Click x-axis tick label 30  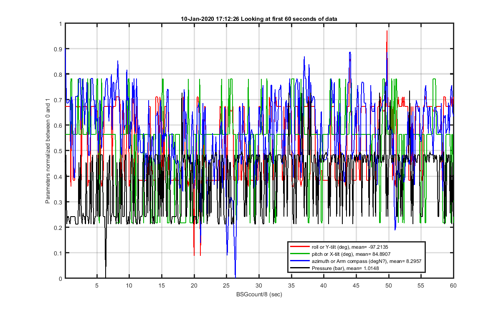[x=259, y=286]
